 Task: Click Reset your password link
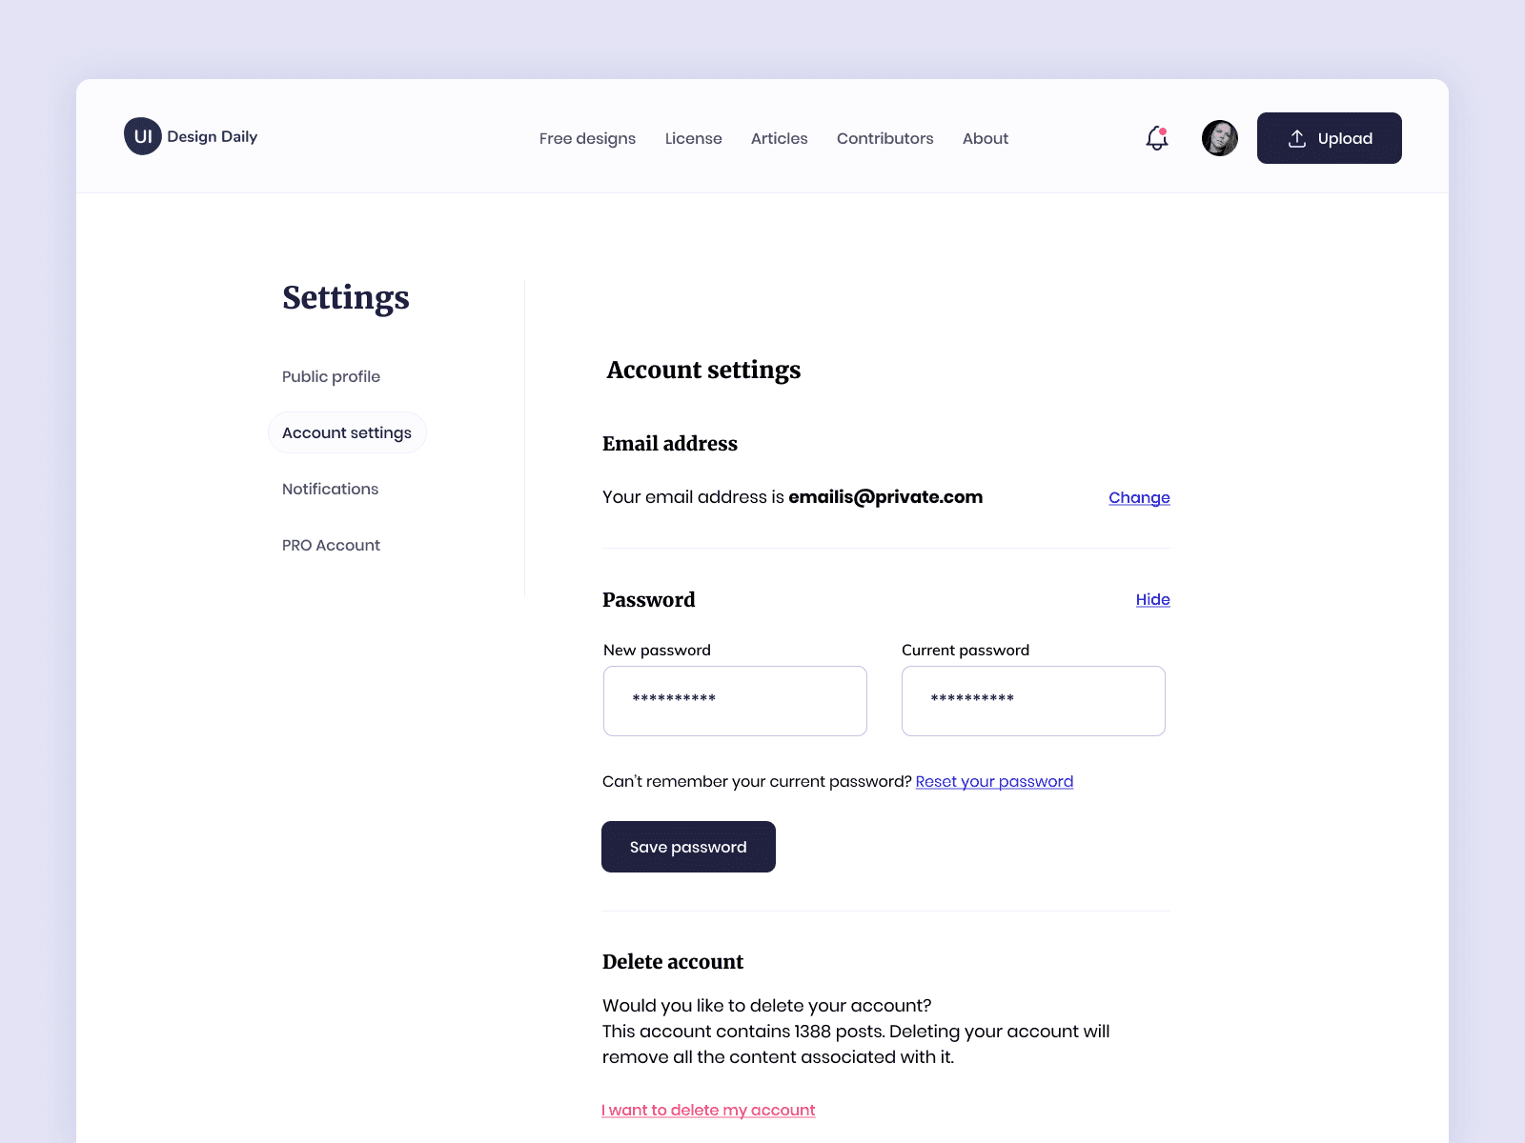tap(994, 781)
